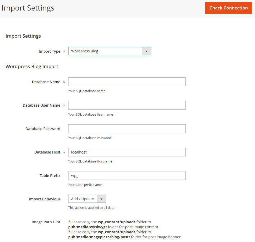Click the 'Database Name' field label

click(x=46, y=82)
